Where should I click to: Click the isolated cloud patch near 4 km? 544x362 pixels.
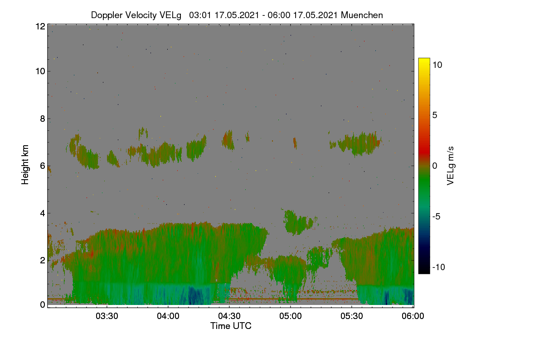click(x=298, y=222)
